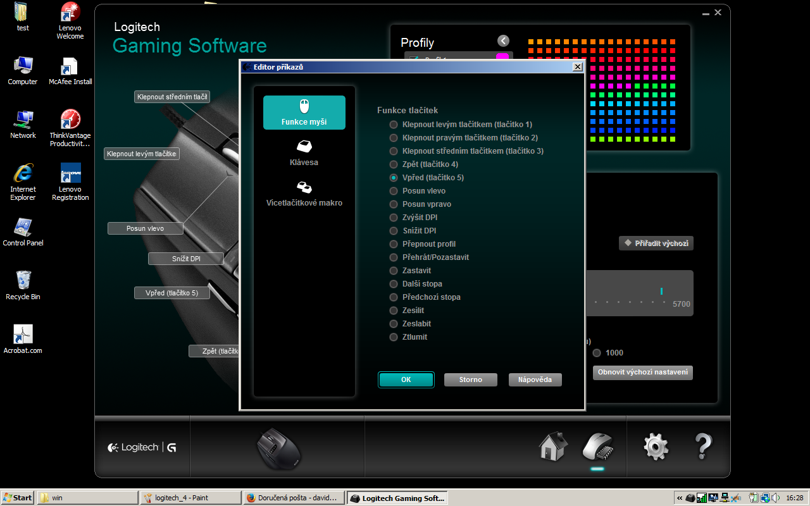Select the mouse device thumbnail in bottom bar
The image size is (810, 506).
tap(278, 448)
